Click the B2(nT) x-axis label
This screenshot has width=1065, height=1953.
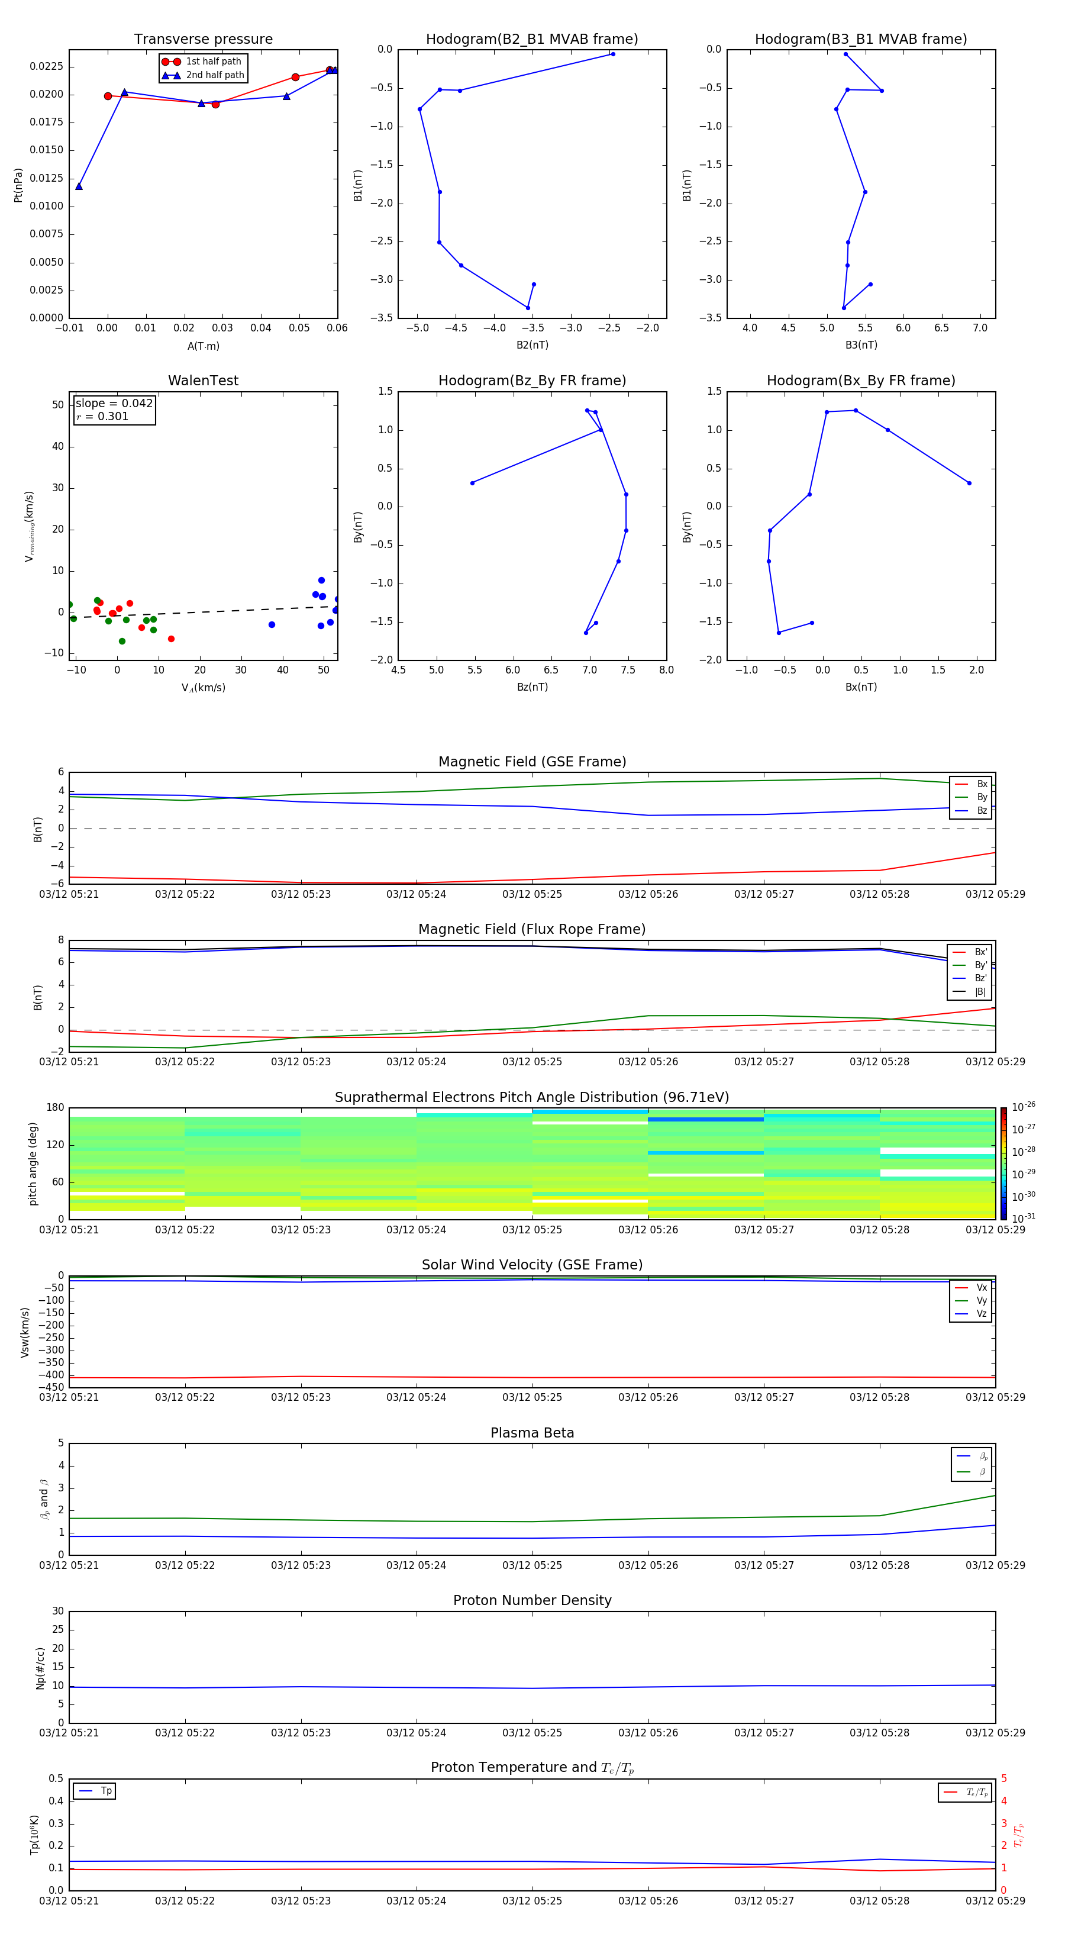click(x=532, y=345)
